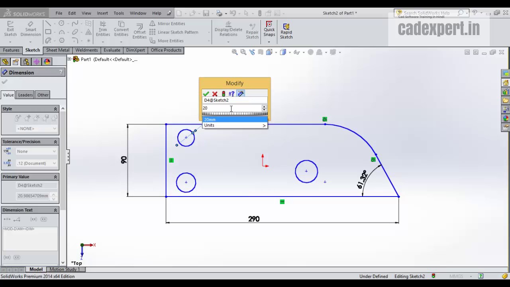Switch to the Evaluate tab
The image size is (510, 287).
click(x=112, y=50)
